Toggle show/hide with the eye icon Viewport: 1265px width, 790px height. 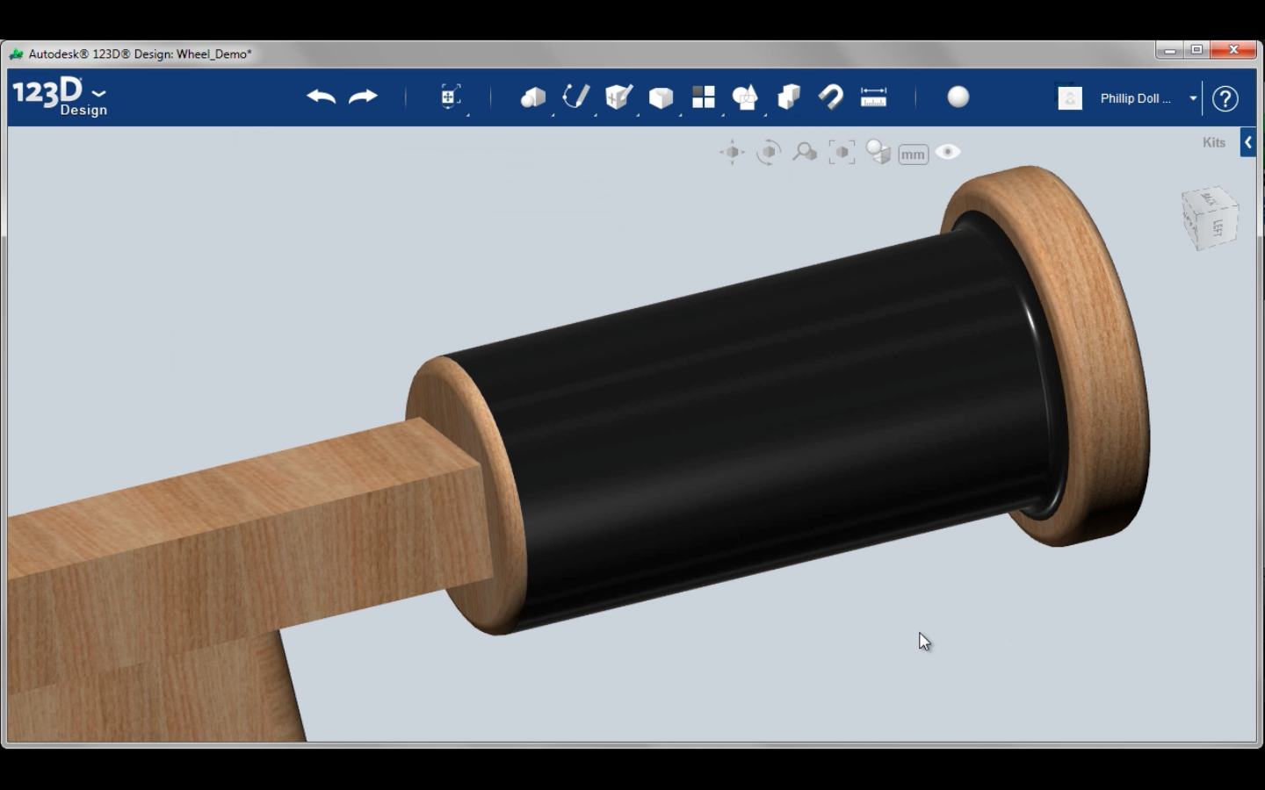[x=948, y=152]
